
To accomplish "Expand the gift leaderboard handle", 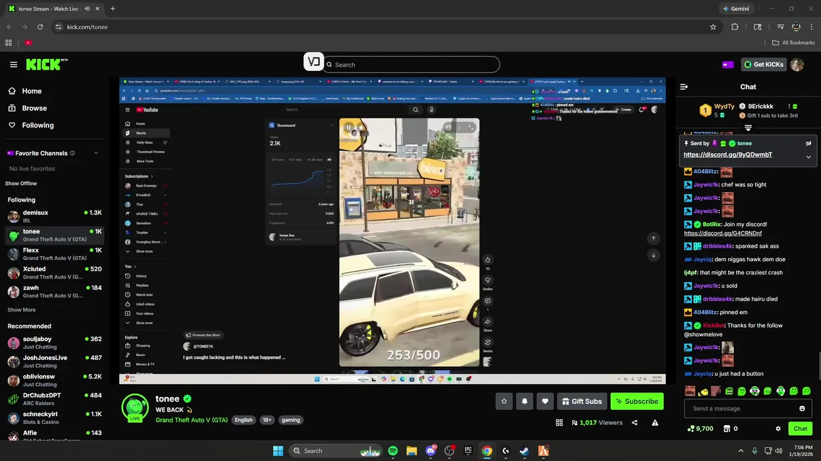I will tap(748, 128).
